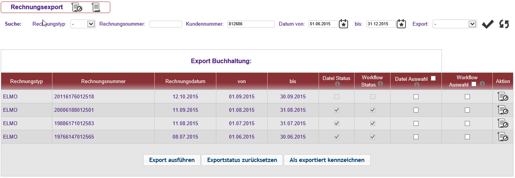The image size is (515, 178).
Task: Click the Rechnungsnummer search field
Action: click(165, 24)
